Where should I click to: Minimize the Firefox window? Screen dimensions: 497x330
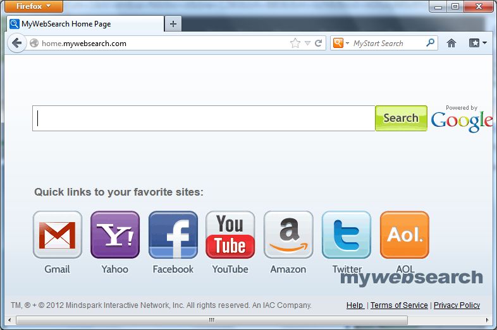coord(438,6)
